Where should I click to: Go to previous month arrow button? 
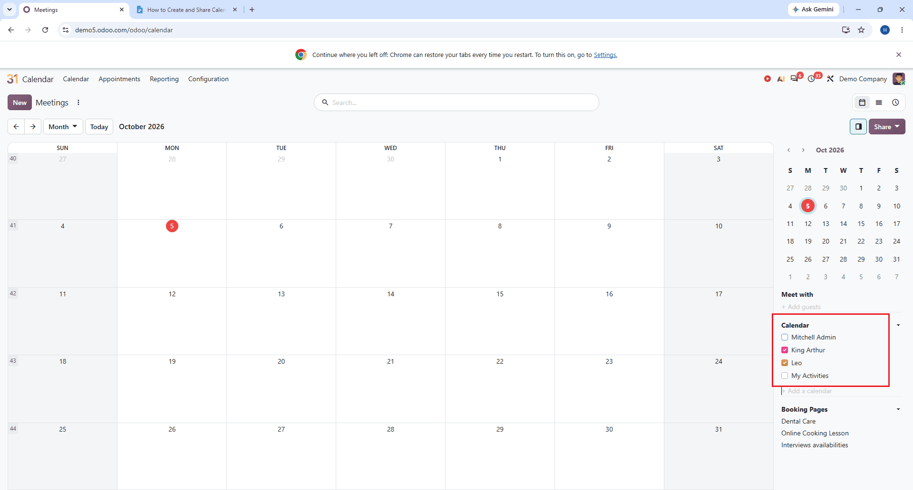click(16, 127)
